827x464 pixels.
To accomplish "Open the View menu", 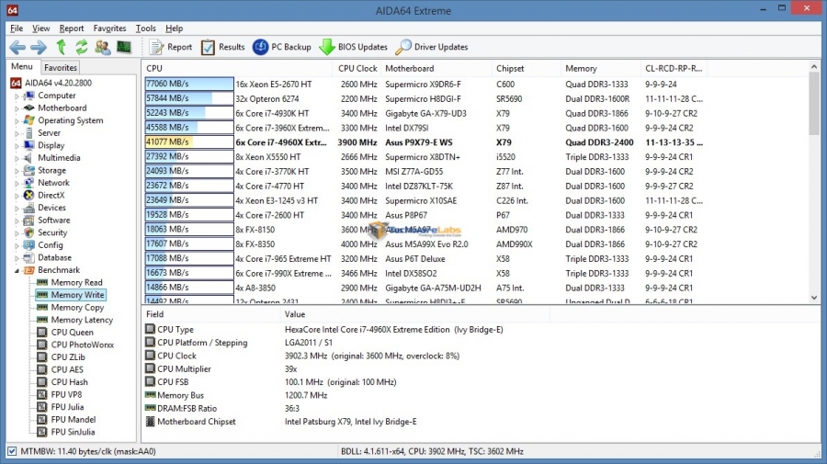I will (40, 28).
